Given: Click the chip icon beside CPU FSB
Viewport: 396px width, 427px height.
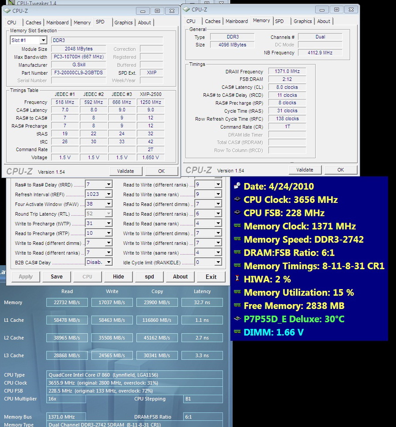Looking at the screenshot, I should click(x=237, y=212).
